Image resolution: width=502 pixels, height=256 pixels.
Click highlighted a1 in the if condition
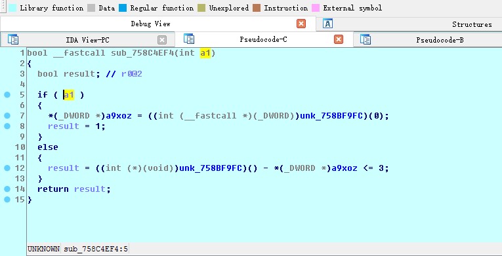coord(69,95)
